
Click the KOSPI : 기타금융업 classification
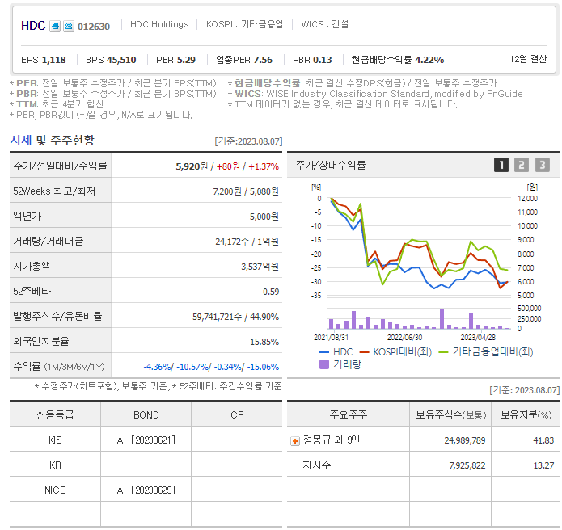click(x=244, y=24)
